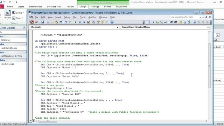Viewport: 224px width, 126px height.
Task: Open the File menu in VBA editor
Action: [36, 17]
